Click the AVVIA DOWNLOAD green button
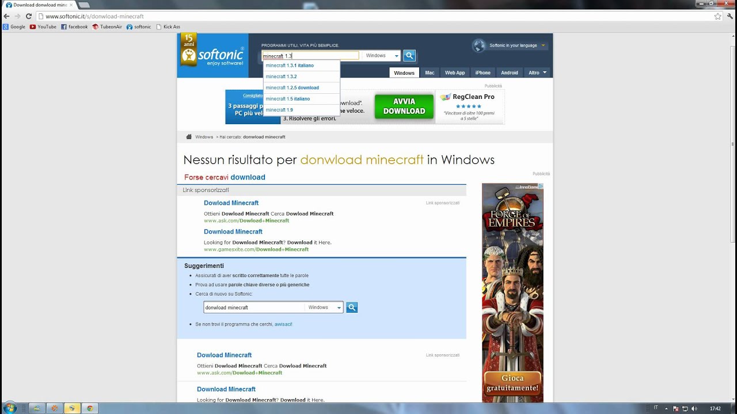 click(404, 106)
